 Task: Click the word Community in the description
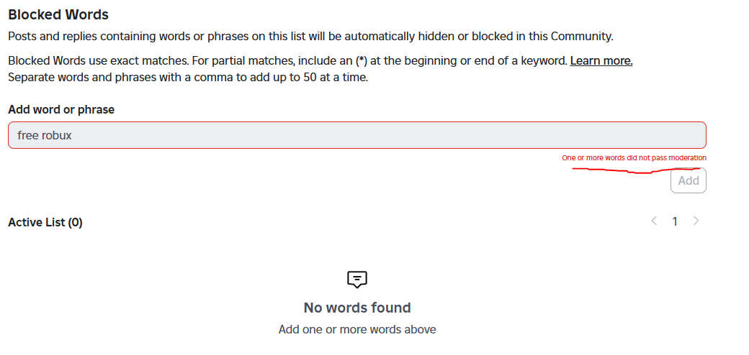coord(580,36)
